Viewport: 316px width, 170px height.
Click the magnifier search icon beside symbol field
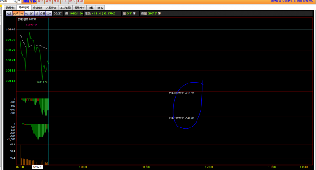(x=15, y=1)
